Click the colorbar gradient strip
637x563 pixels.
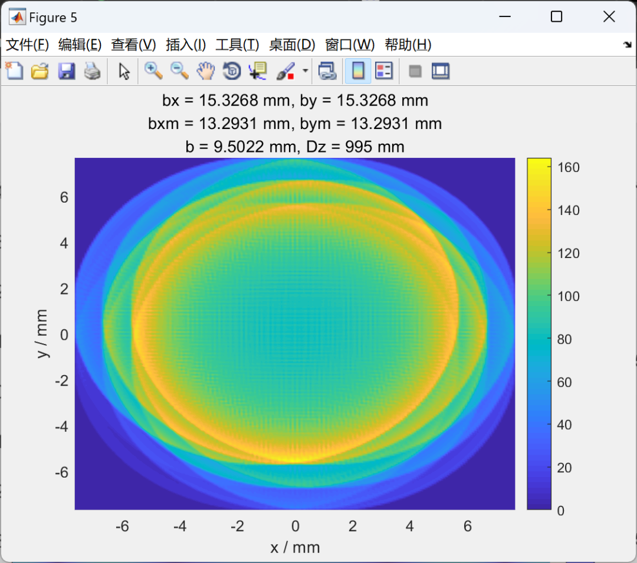539,333
